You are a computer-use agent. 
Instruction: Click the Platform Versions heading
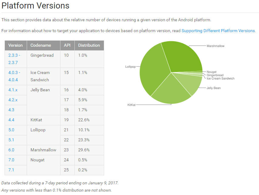(35, 5)
